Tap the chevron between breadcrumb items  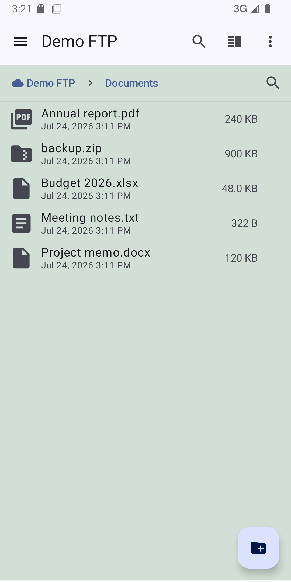(x=90, y=83)
